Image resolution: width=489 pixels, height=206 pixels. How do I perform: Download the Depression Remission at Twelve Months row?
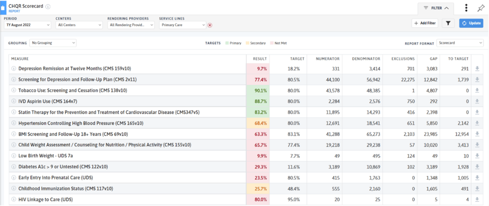click(476, 68)
